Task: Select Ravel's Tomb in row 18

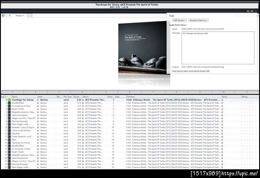Action: pos(18,152)
